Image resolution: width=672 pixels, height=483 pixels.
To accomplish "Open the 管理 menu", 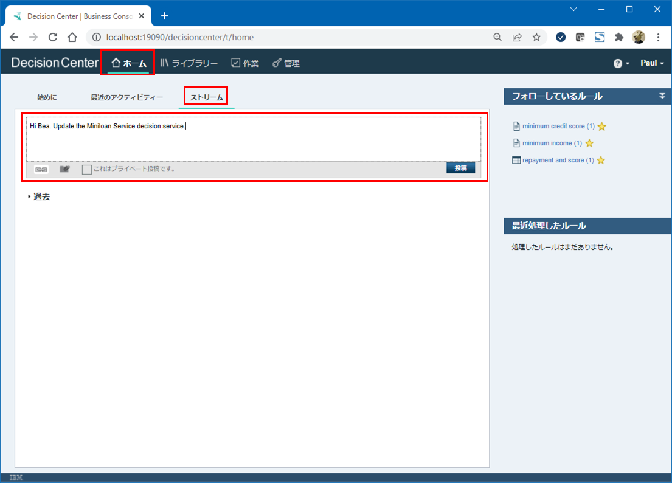I will 286,63.
